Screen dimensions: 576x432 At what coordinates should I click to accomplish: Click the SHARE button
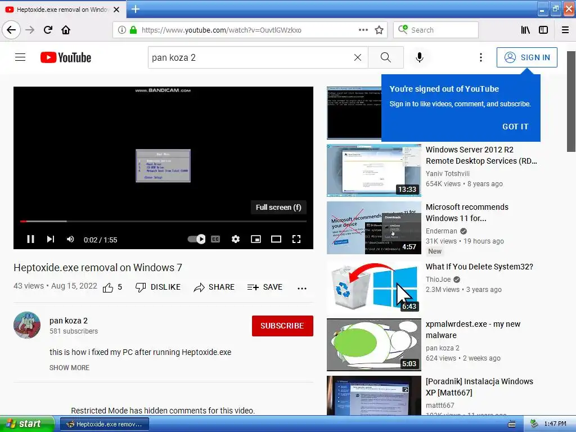point(214,287)
